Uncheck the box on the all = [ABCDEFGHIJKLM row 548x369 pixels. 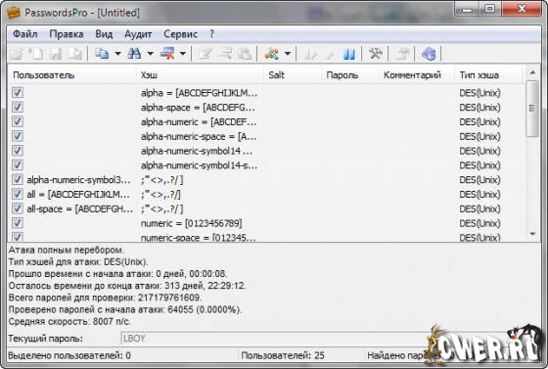tap(18, 194)
